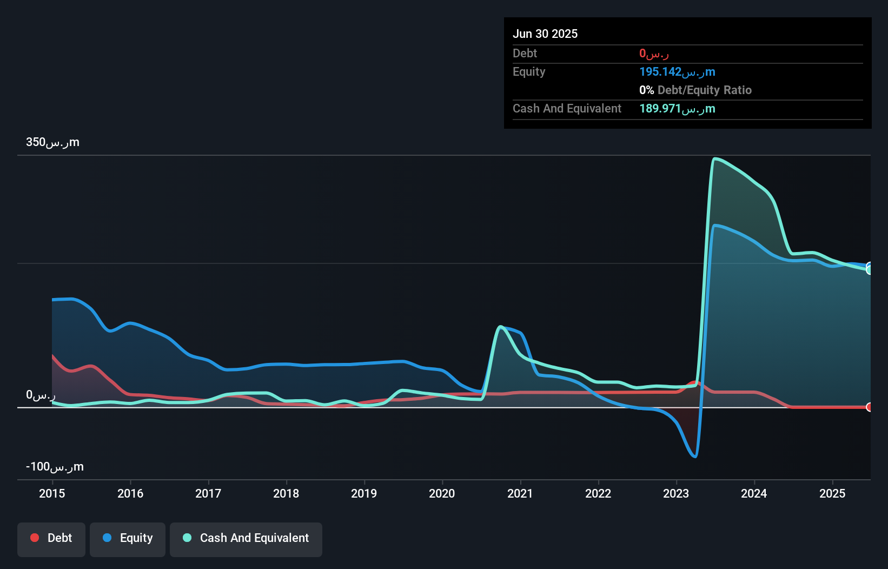Select the 2025 axis label
This screenshot has width=888, height=569.
pos(832,493)
